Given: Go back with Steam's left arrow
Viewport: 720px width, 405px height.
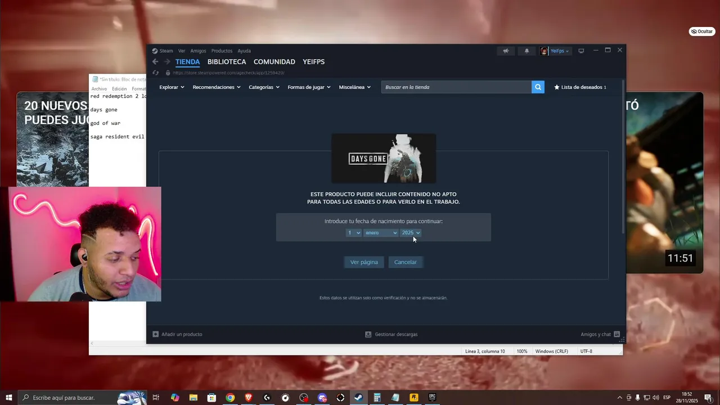Looking at the screenshot, I should click(x=155, y=62).
